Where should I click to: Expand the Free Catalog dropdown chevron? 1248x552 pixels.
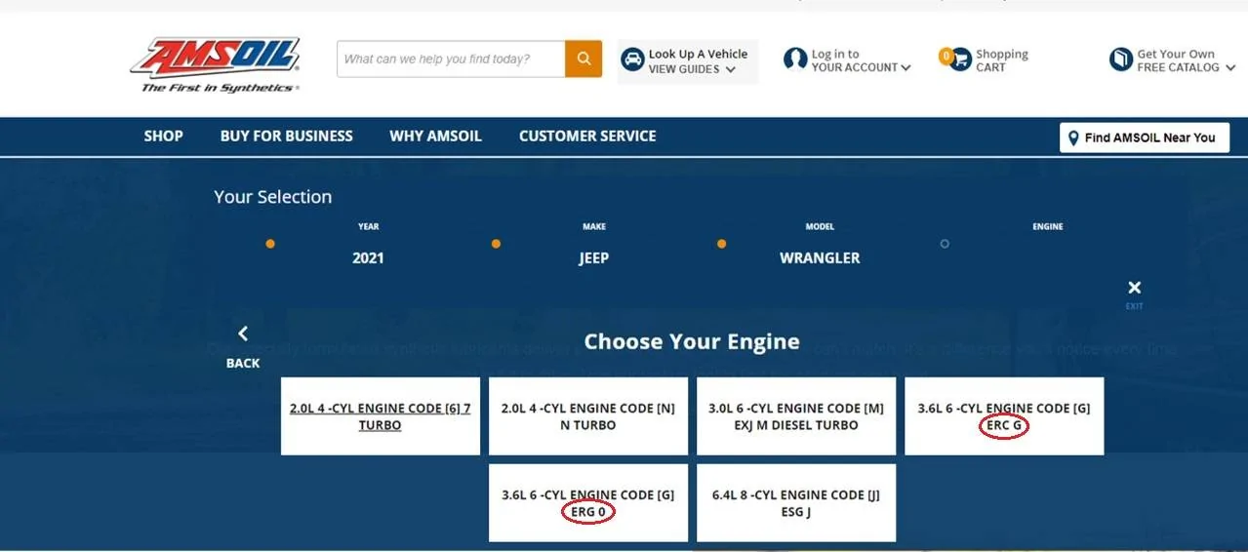click(x=1230, y=68)
